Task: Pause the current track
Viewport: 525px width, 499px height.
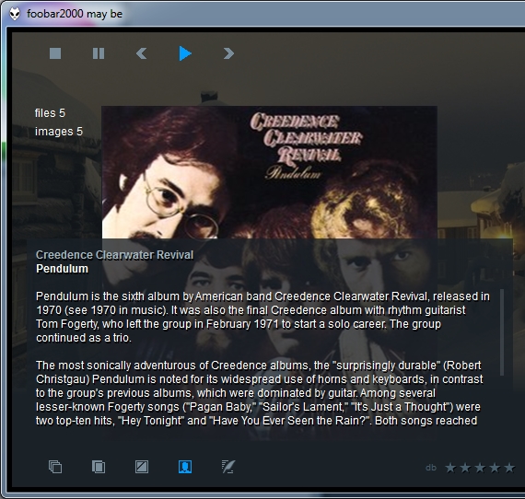Action: [x=99, y=53]
